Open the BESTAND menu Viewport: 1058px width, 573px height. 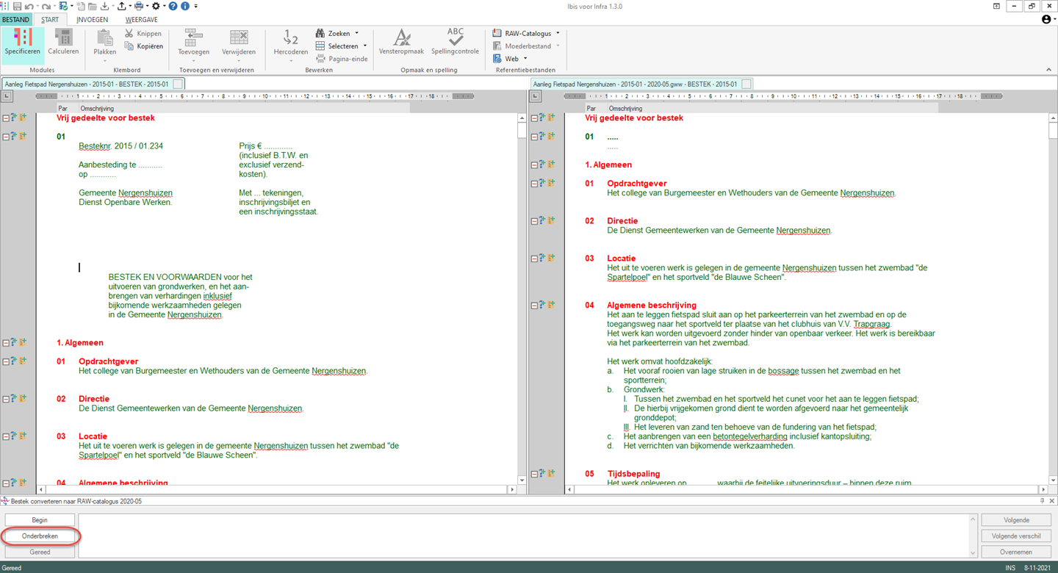pyautogui.click(x=15, y=20)
